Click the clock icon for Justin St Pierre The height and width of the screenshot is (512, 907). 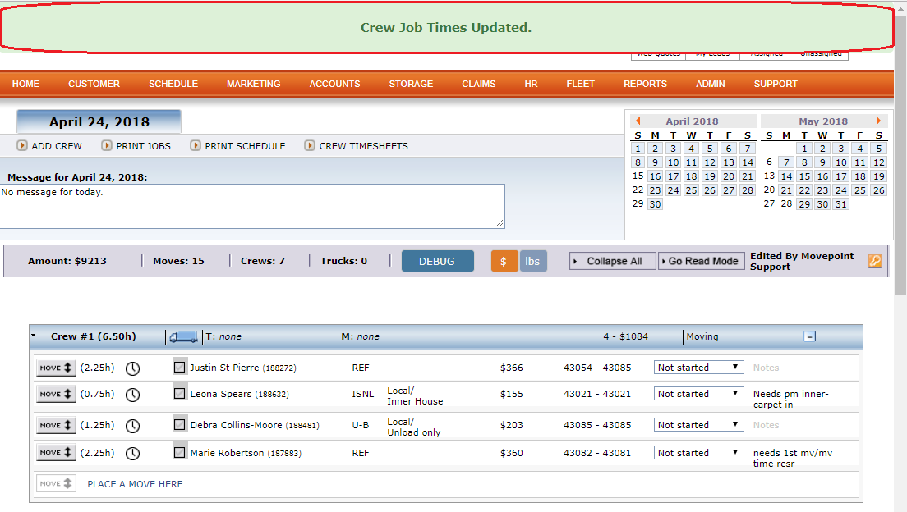coord(132,368)
